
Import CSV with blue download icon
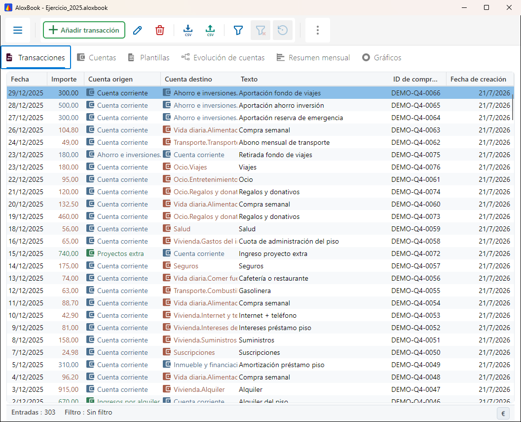coord(188,30)
